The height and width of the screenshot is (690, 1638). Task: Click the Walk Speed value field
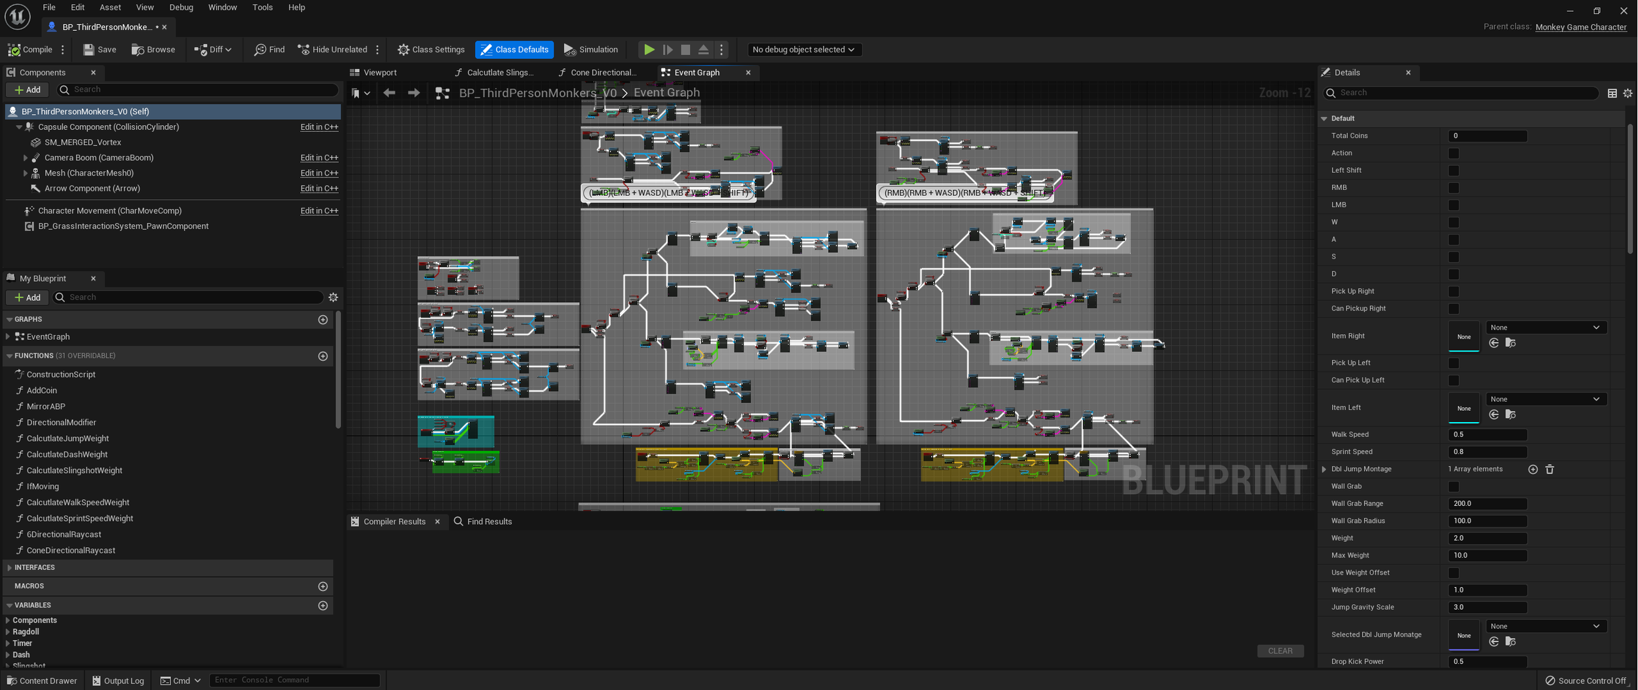(x=1487, y=434)
